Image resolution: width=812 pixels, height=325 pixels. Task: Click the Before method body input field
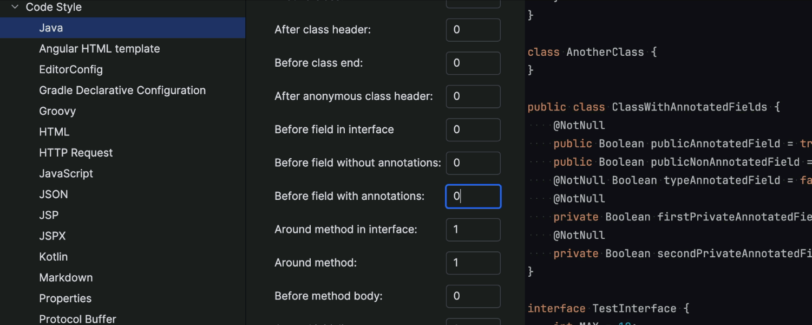(x=473, y=296)
